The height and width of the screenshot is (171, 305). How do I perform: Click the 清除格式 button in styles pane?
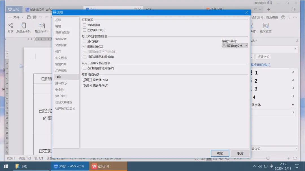tap(263, 57)
